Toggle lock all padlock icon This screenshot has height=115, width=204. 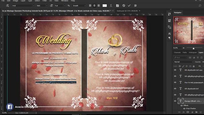(x=193, y=66)
